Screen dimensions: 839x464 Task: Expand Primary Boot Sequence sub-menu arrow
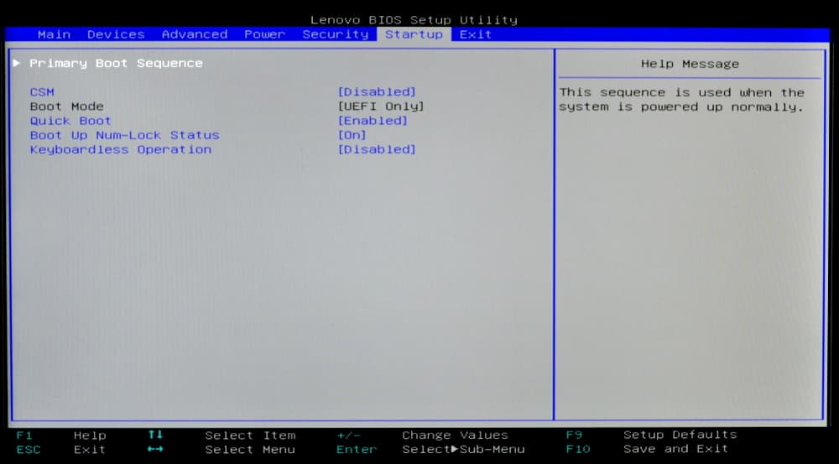point(17,63)
